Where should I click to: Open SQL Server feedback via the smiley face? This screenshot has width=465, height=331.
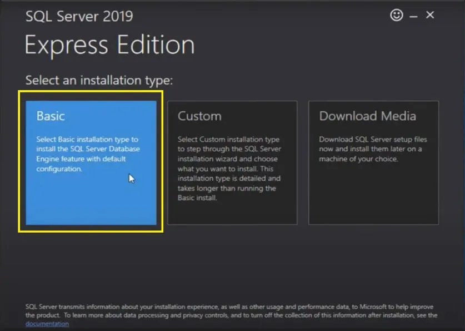pyautogui.click(x=396, y=15)
